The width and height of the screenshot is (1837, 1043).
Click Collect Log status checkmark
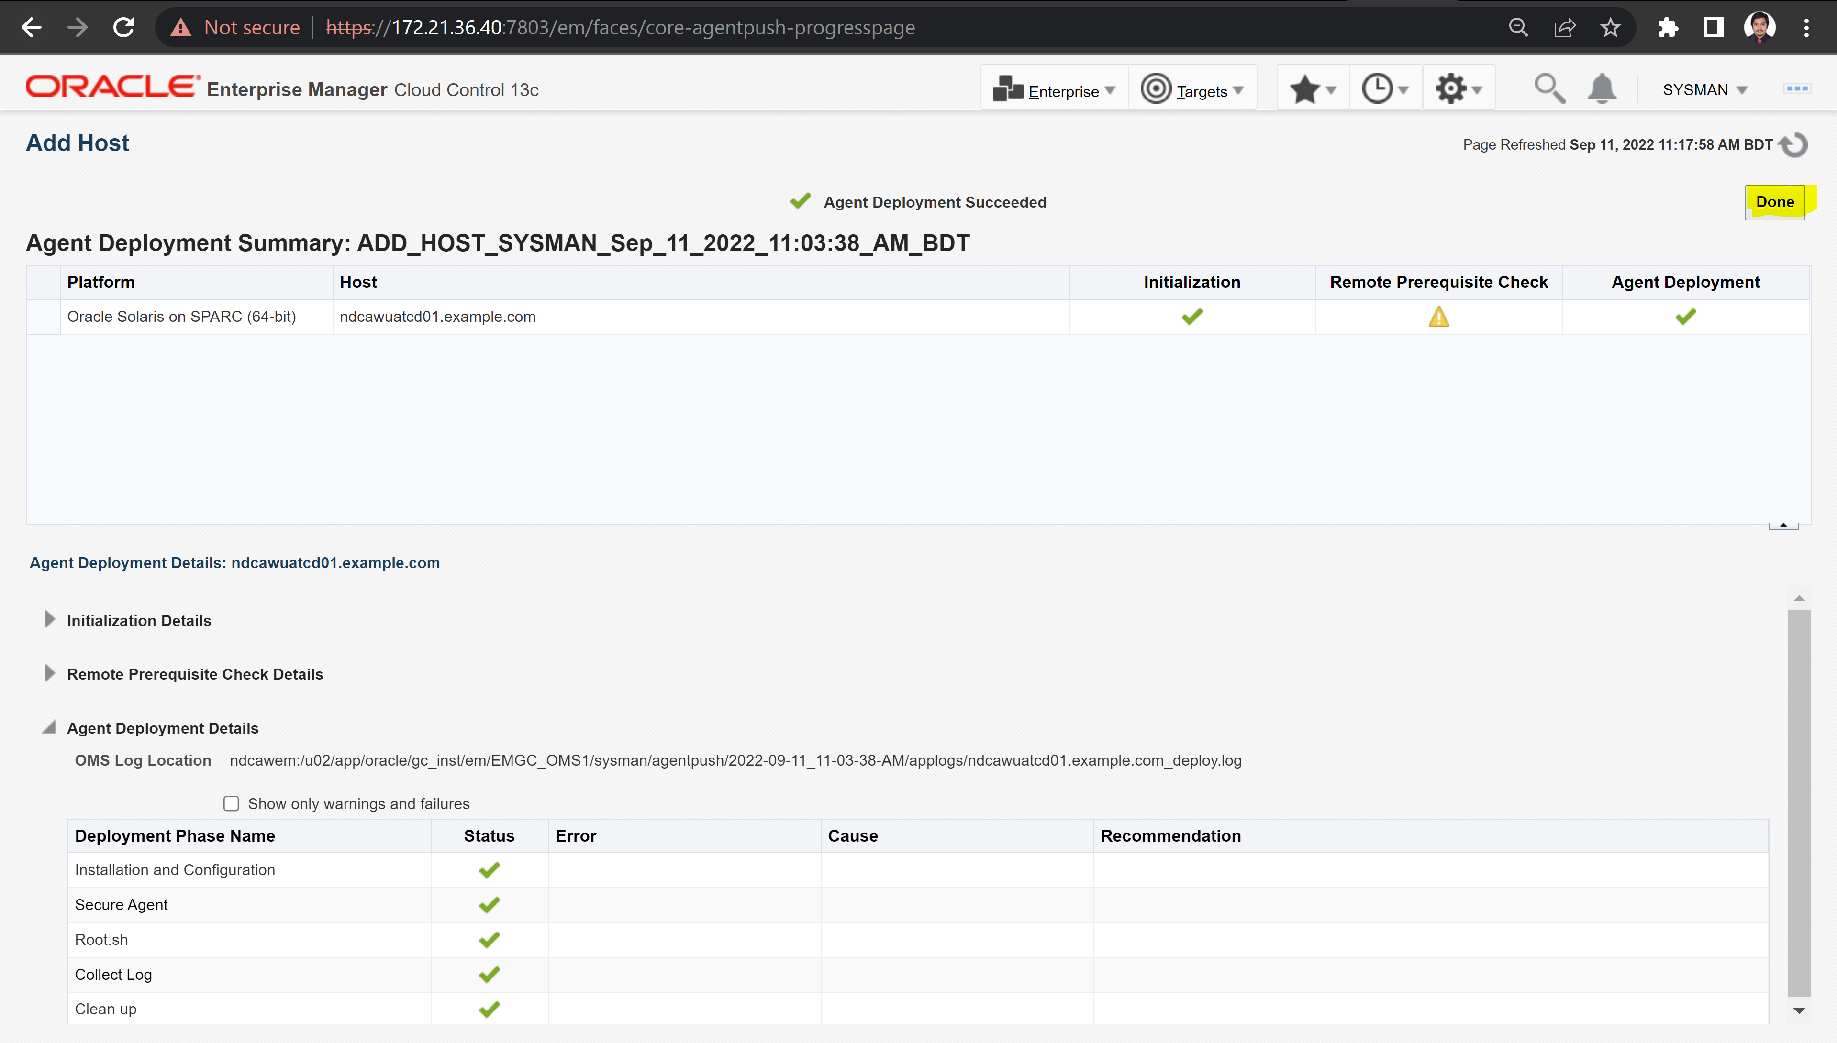pos(490,975)
